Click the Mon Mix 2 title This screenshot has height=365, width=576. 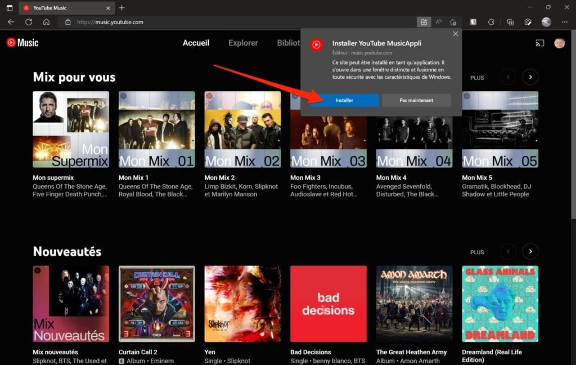[x=219, y=178]
